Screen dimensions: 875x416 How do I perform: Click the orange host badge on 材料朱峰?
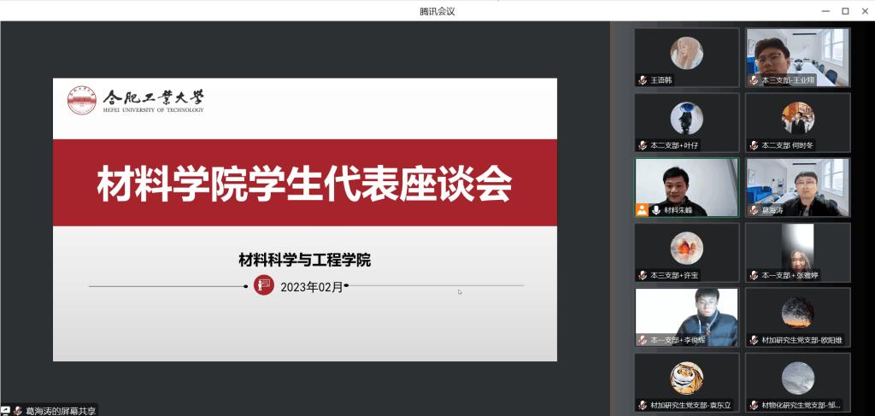(642, 209)
